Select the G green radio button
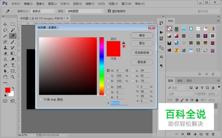 tap(108, 92)
